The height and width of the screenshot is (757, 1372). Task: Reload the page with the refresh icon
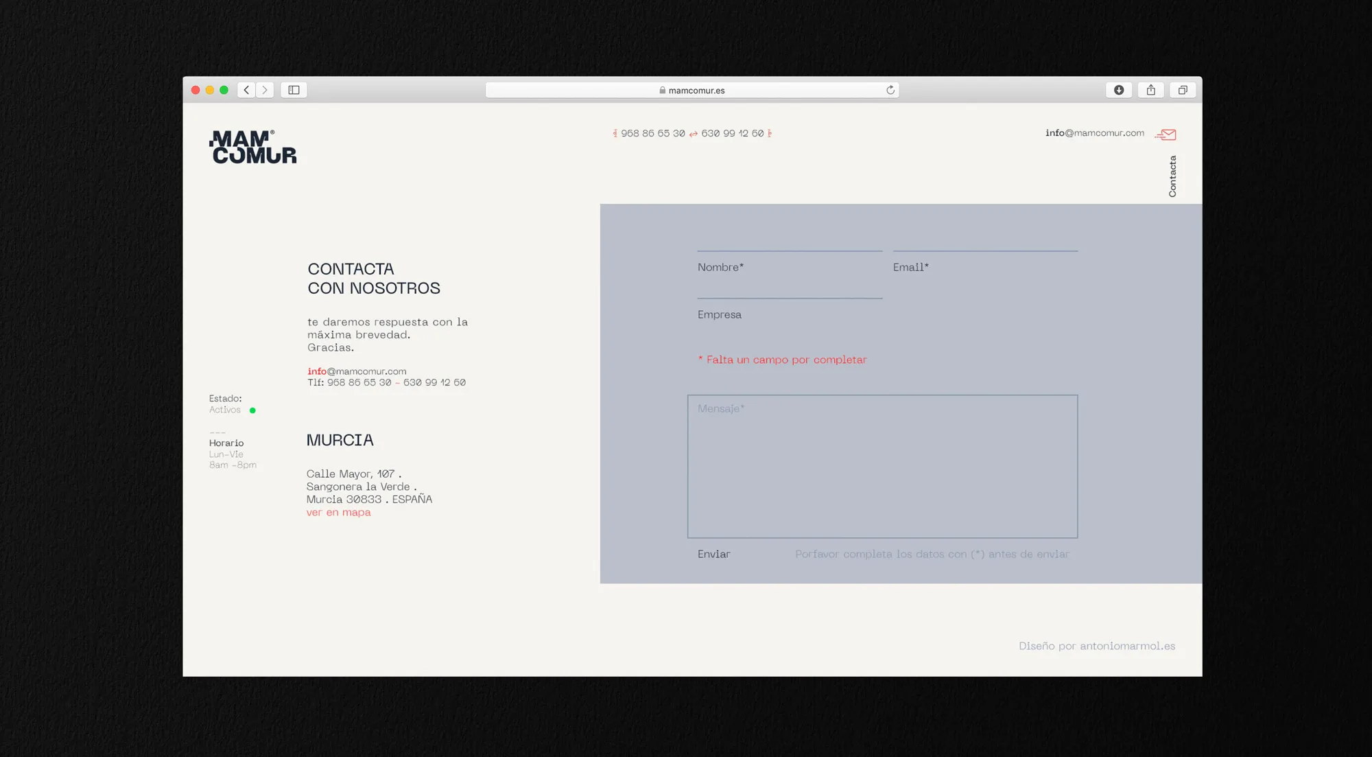tap(890, 90)
